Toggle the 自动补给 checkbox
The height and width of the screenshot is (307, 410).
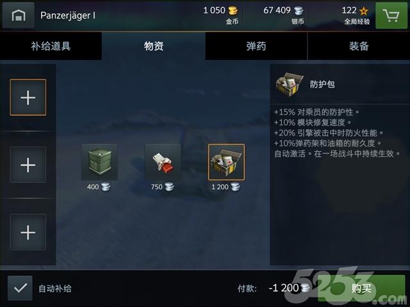coord(20,288)
